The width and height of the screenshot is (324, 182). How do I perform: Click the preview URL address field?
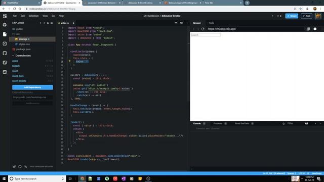point(255,29)
